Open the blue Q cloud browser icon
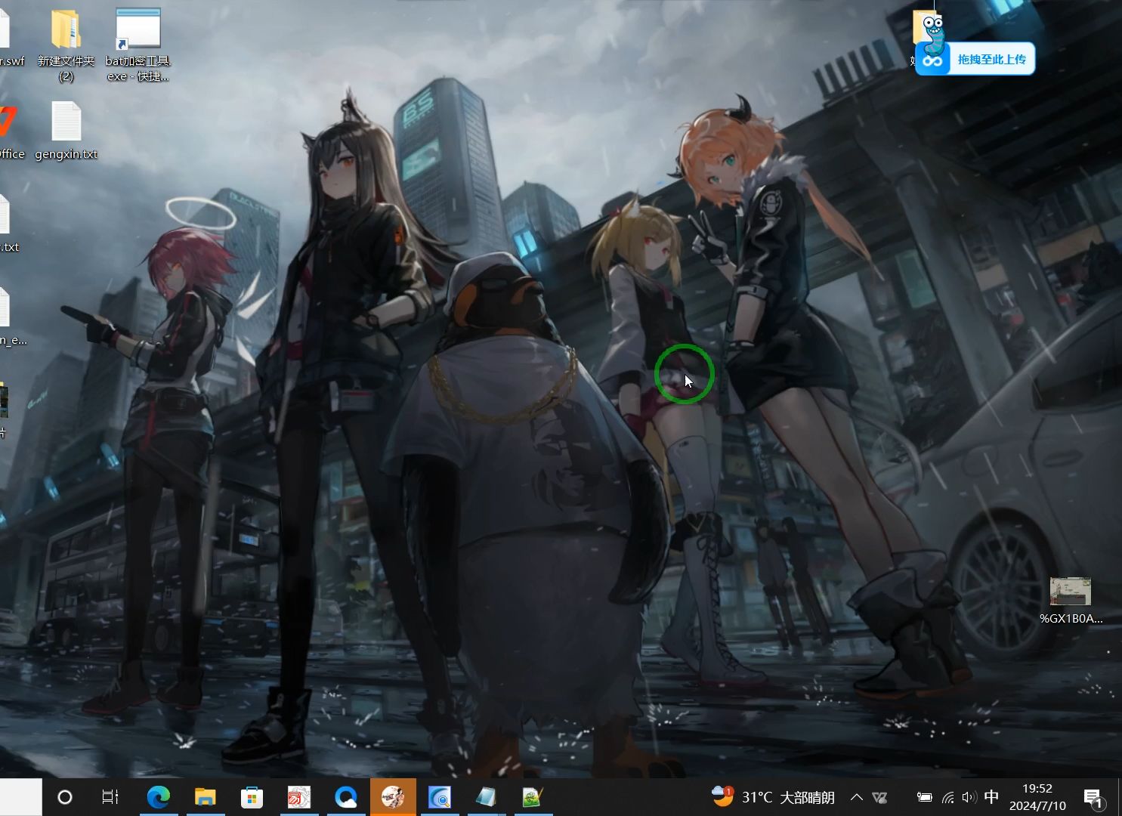 pyautogui.click(x=346, y=797)
